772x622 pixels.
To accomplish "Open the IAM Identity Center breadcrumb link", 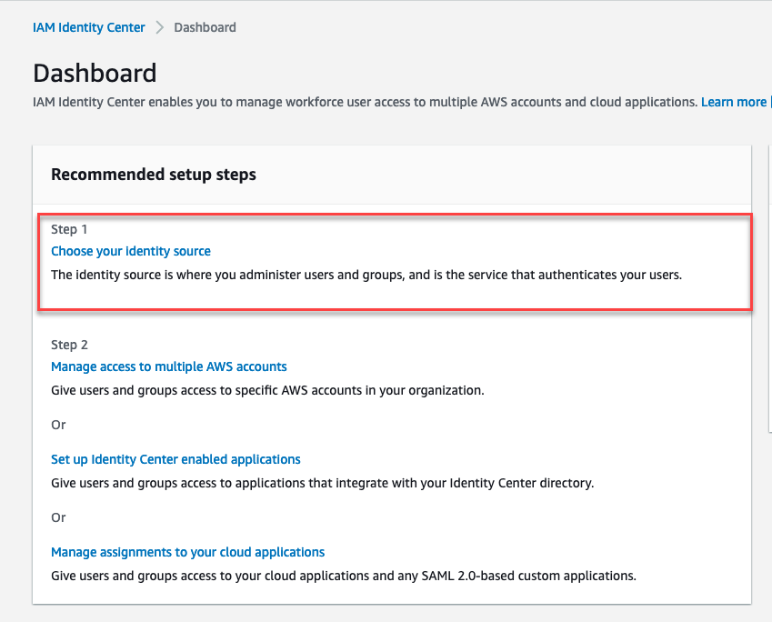I will tap(88, 27).
